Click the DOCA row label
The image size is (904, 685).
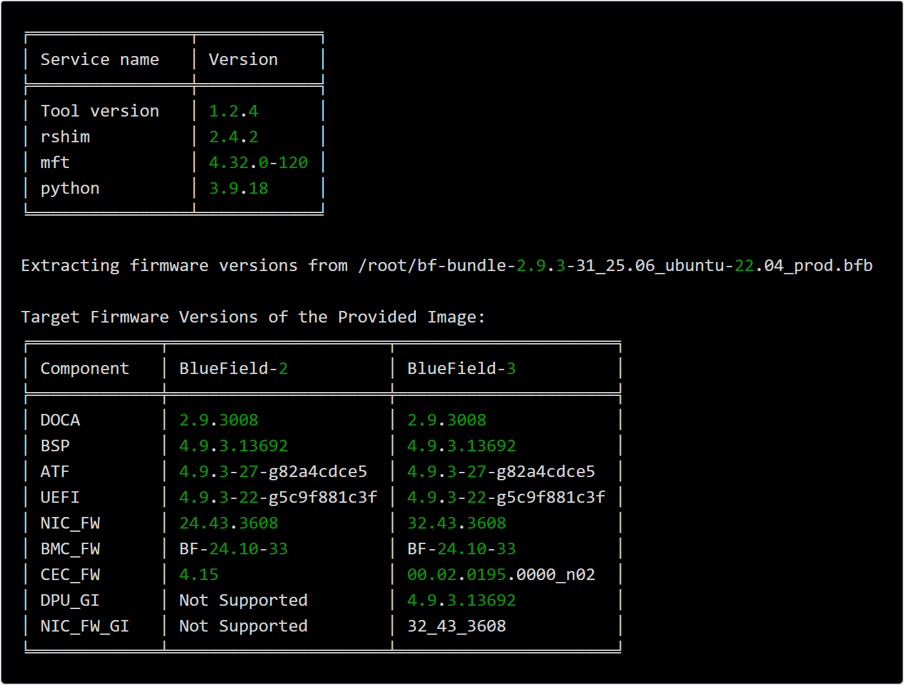(60, 420)
